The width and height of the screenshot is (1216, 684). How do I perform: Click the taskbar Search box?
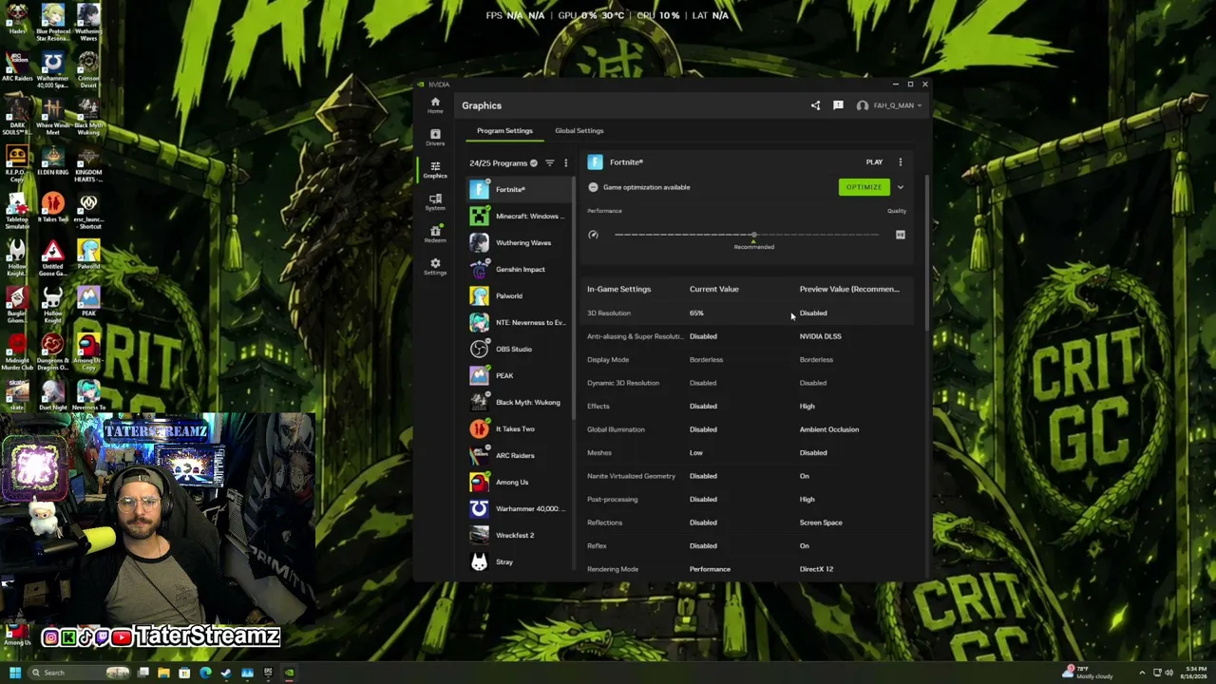[x=79, y=673]
